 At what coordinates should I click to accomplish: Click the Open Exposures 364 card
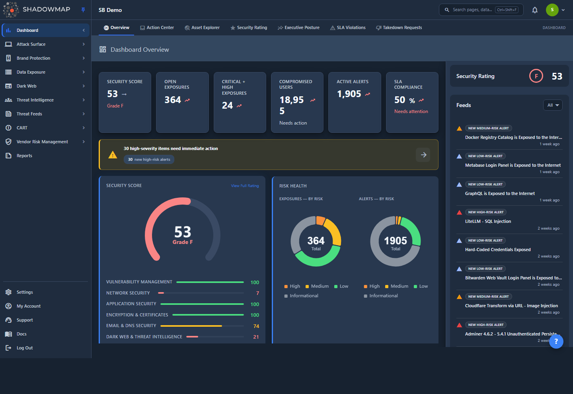point(182,102)
